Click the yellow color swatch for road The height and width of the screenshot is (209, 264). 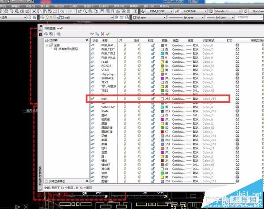(162, 62)
